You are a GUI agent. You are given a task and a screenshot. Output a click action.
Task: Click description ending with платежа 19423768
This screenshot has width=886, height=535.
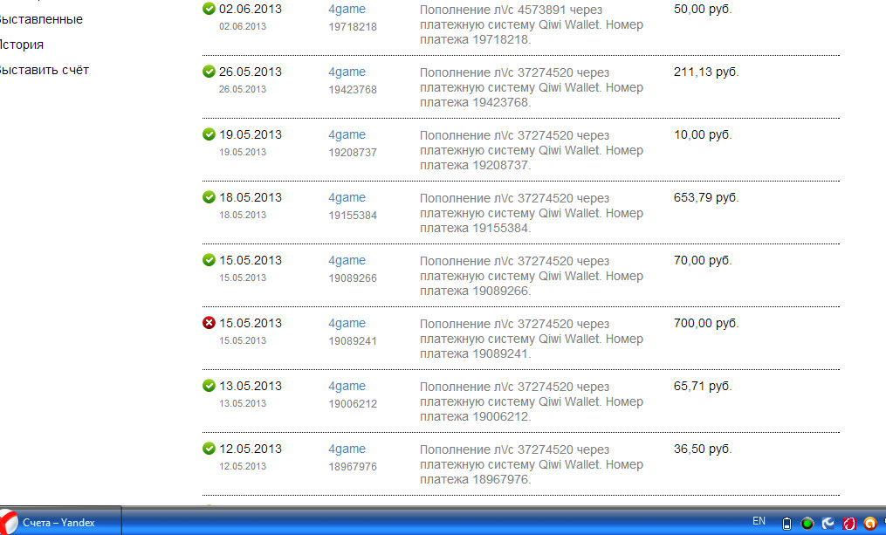(531, 87)
